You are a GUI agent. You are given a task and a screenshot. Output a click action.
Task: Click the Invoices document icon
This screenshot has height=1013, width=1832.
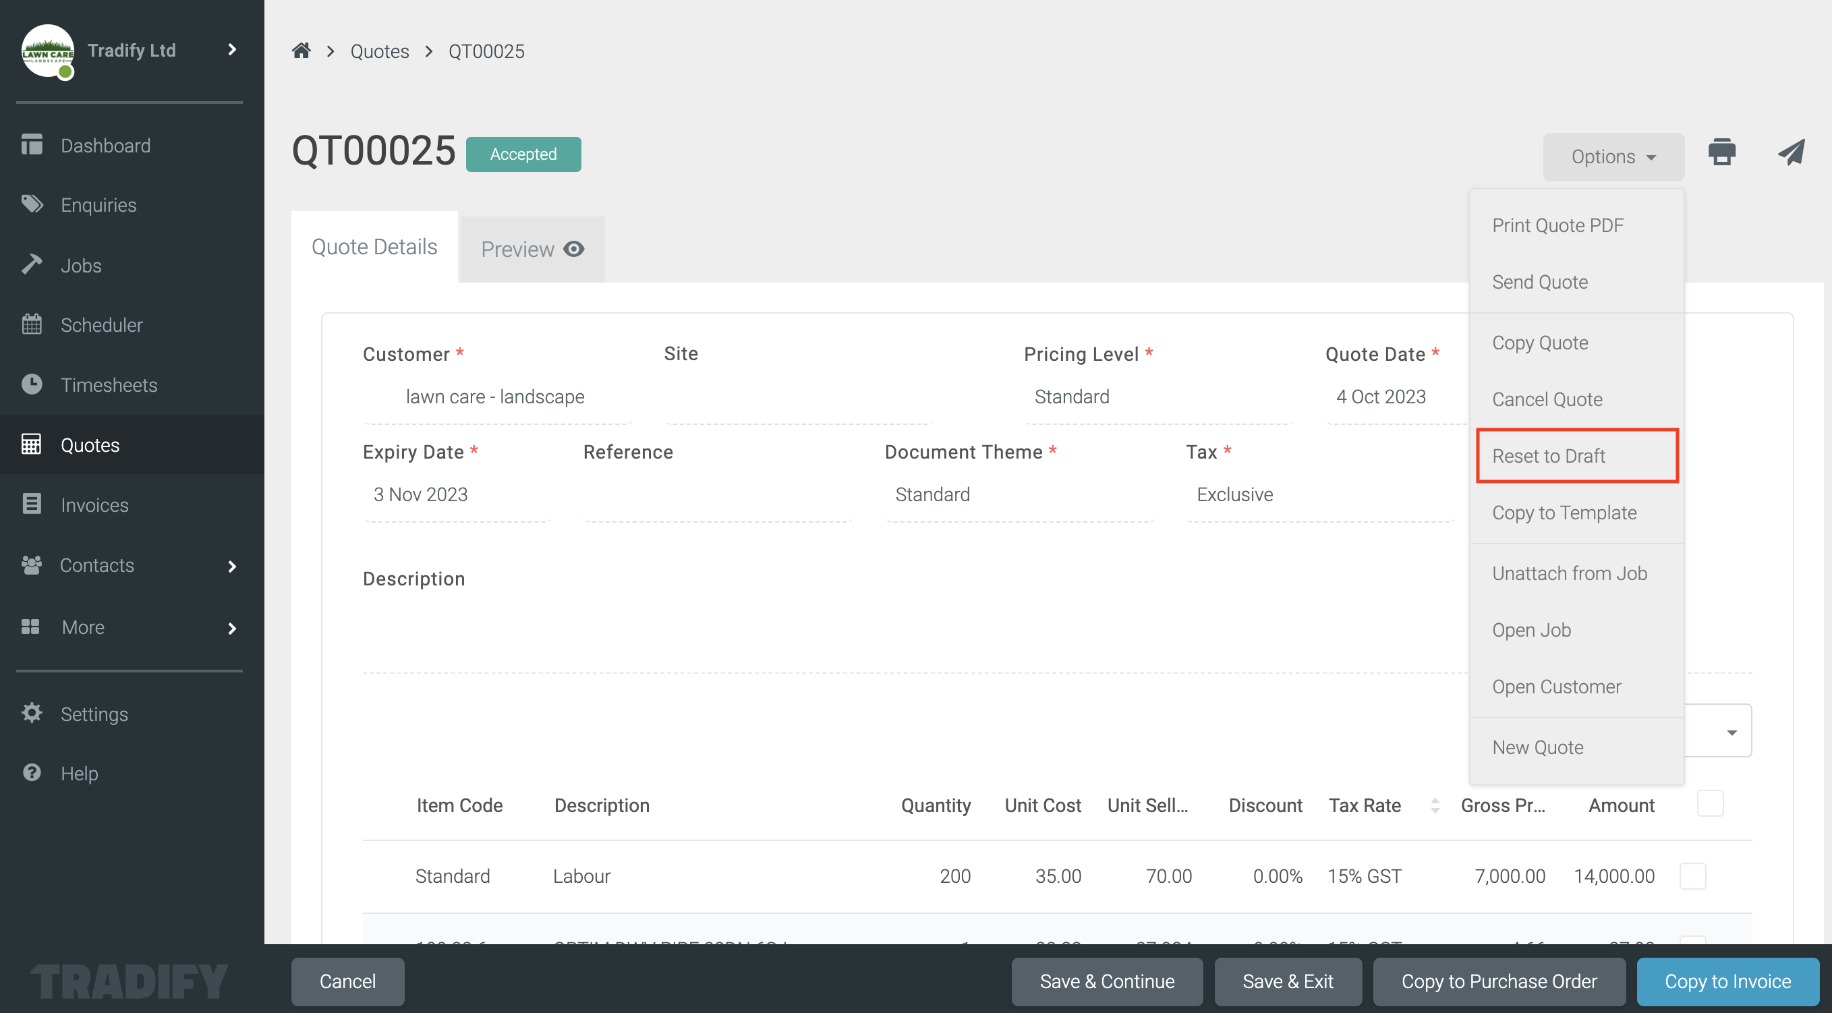[31, 504]
